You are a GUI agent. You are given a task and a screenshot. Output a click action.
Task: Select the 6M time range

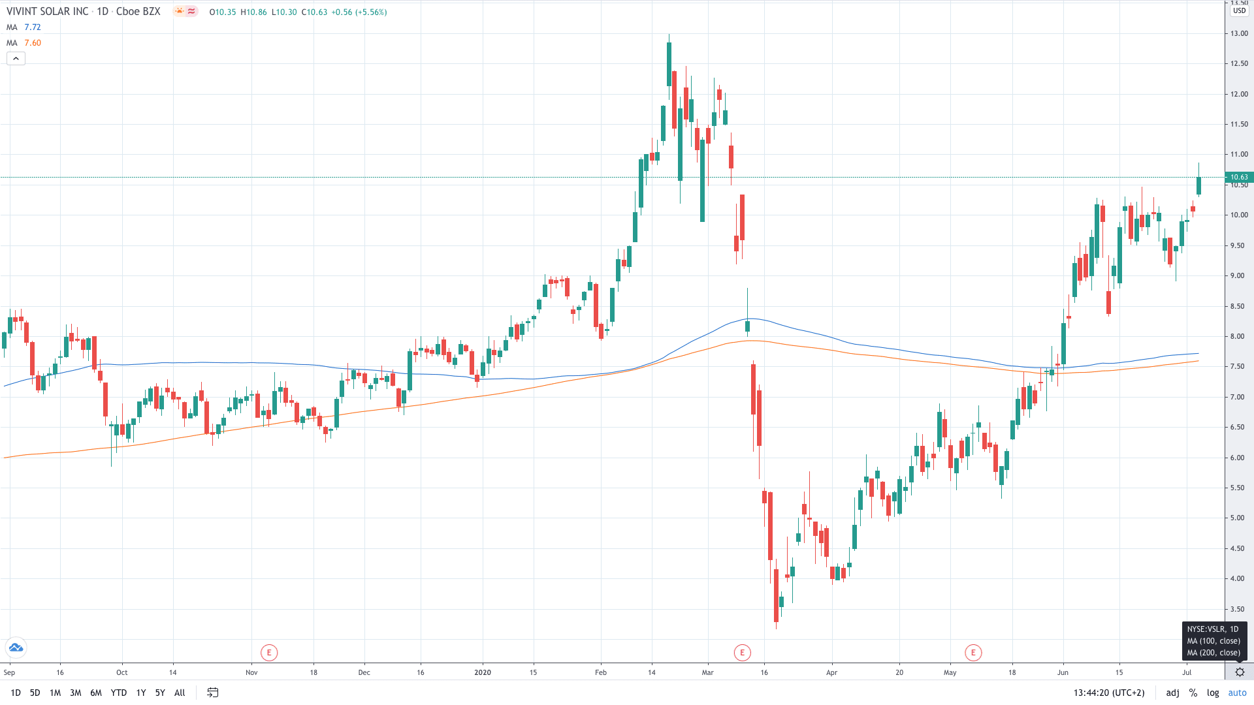(x=96, y=693)
